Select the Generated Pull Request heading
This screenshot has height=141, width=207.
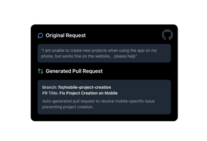click(74, 71)
